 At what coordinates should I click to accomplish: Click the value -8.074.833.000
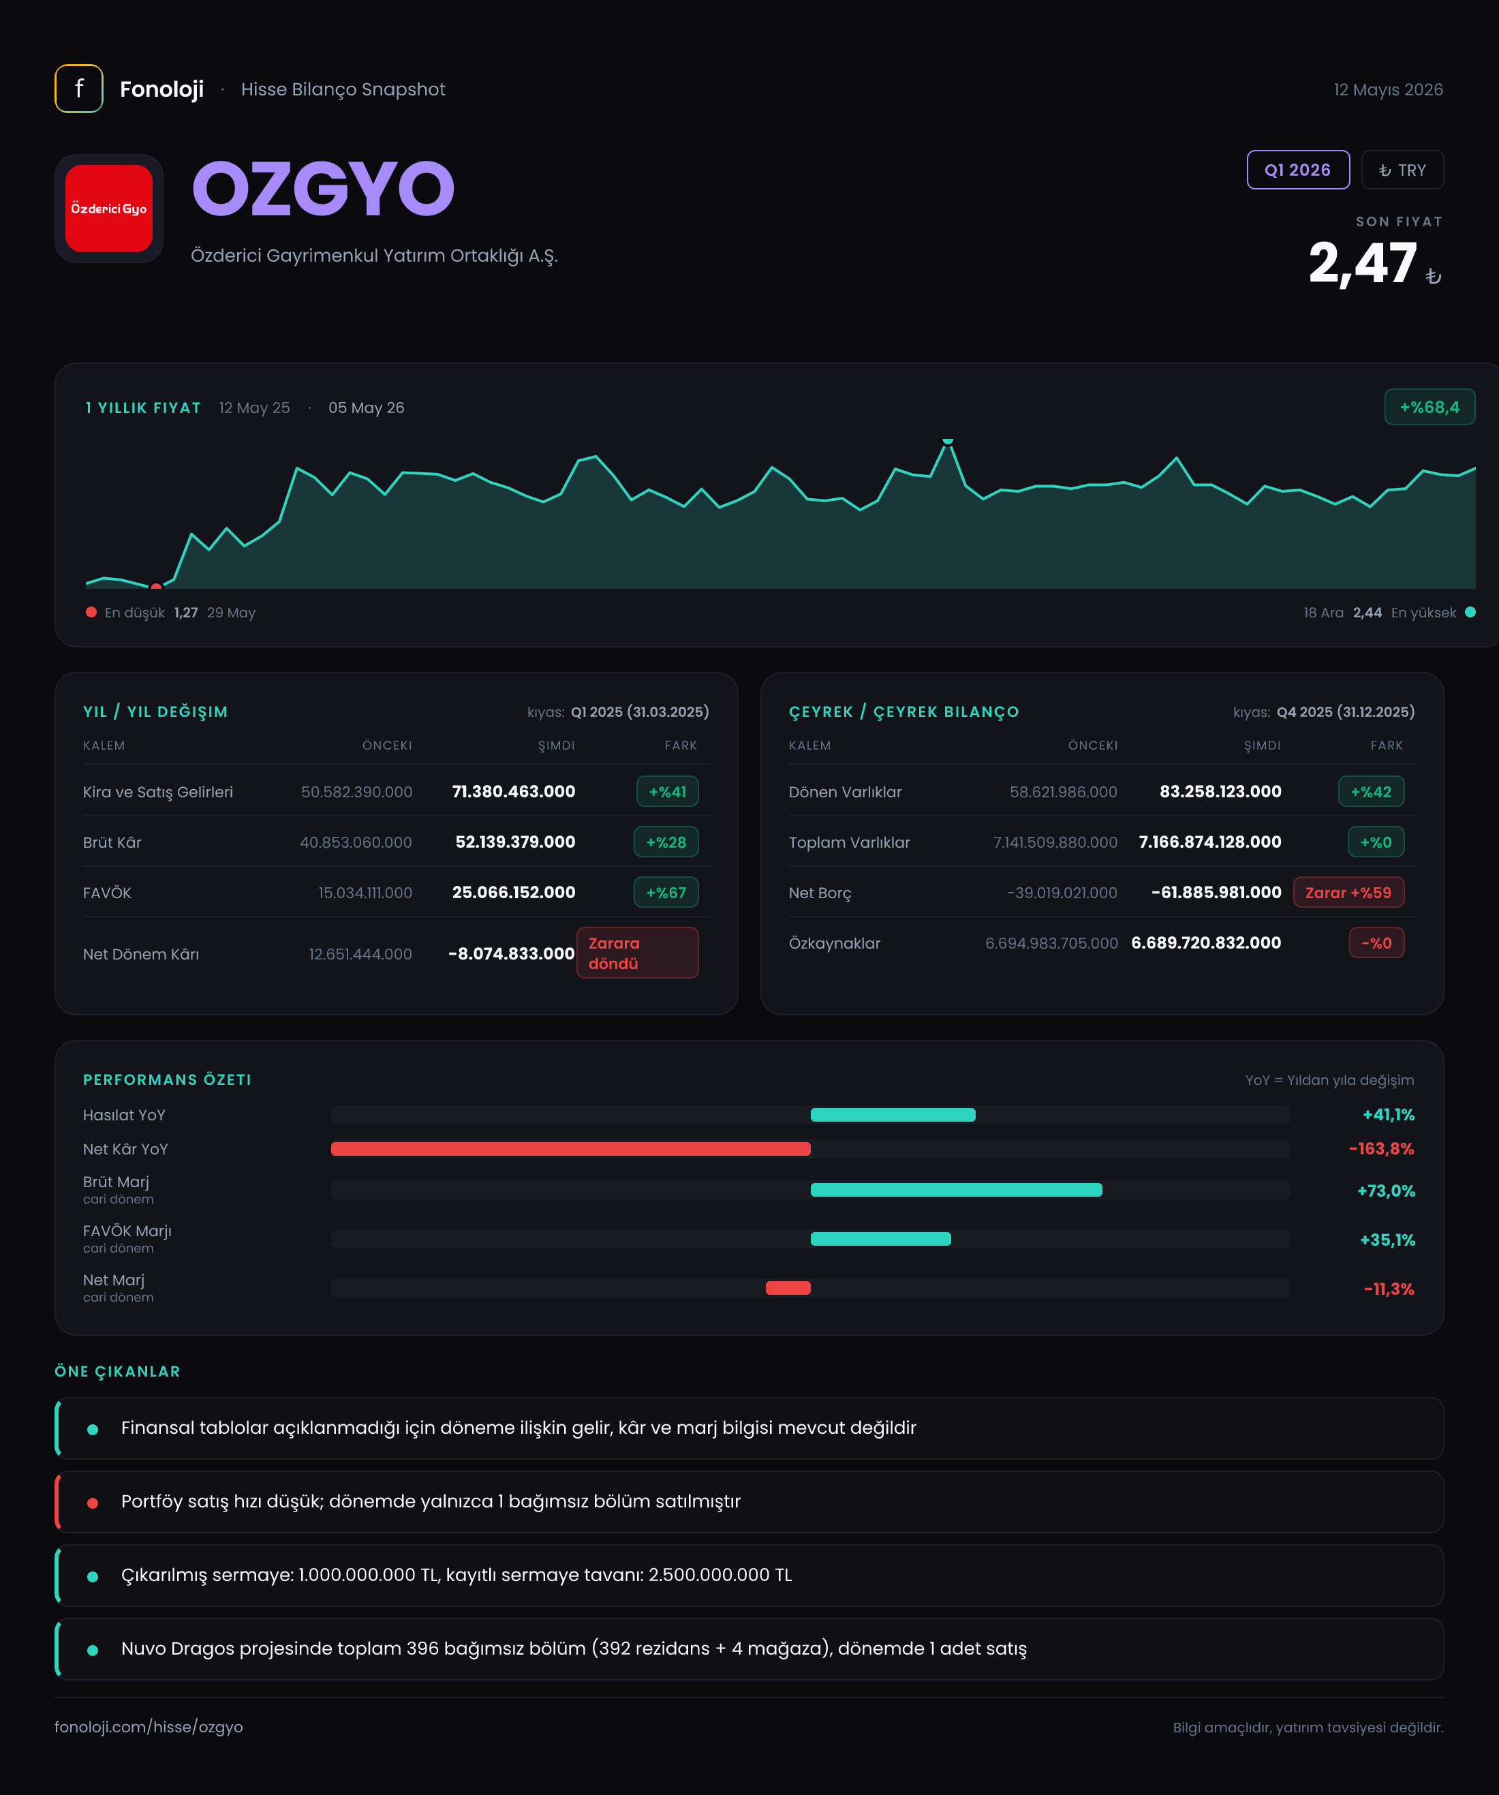[511, 953]
